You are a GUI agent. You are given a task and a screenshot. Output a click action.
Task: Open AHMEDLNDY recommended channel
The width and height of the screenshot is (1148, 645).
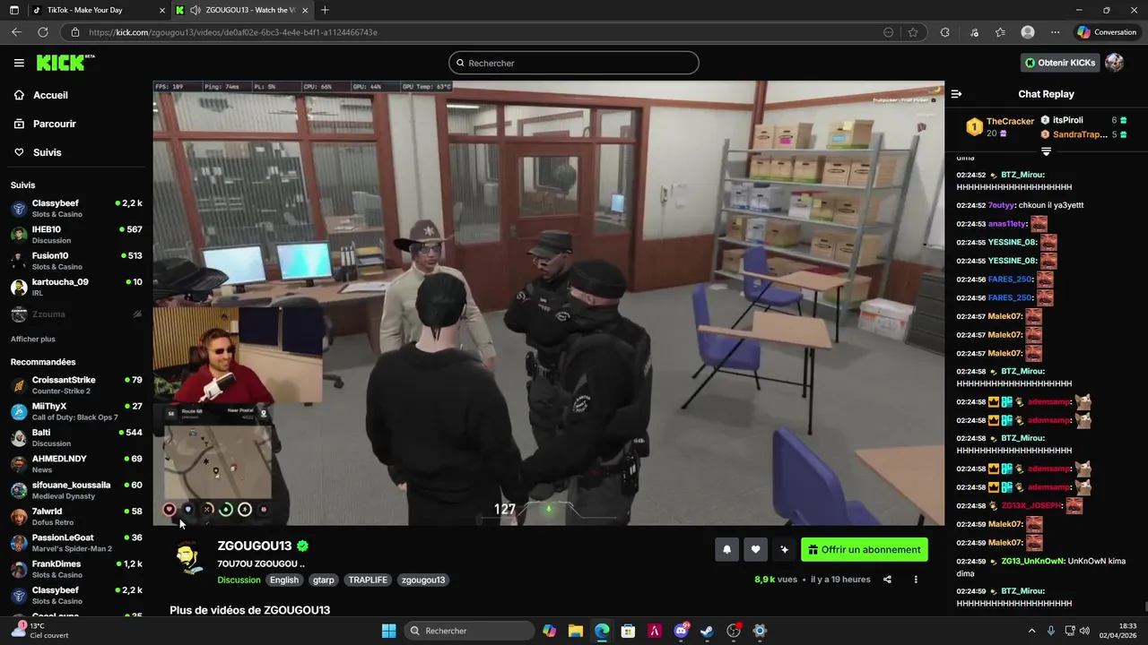coord(76,464)
